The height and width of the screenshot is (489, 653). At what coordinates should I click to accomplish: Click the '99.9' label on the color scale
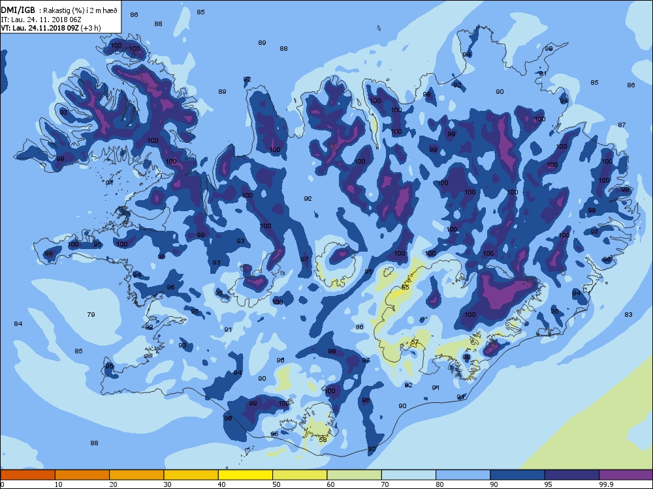click(605, 484)
